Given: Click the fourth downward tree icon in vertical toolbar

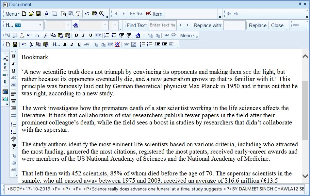Looking at the screenshot, I should tap(5, 82).
